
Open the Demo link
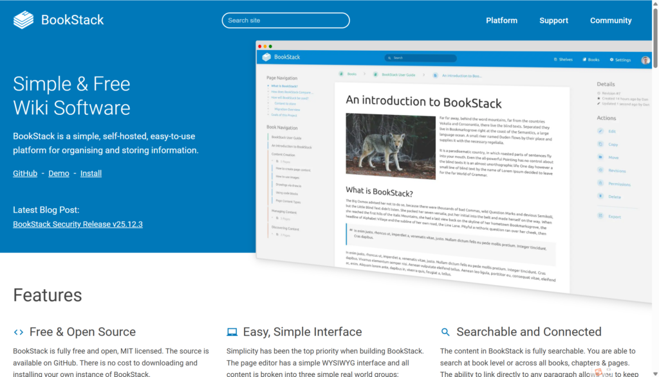pos(59,173)
